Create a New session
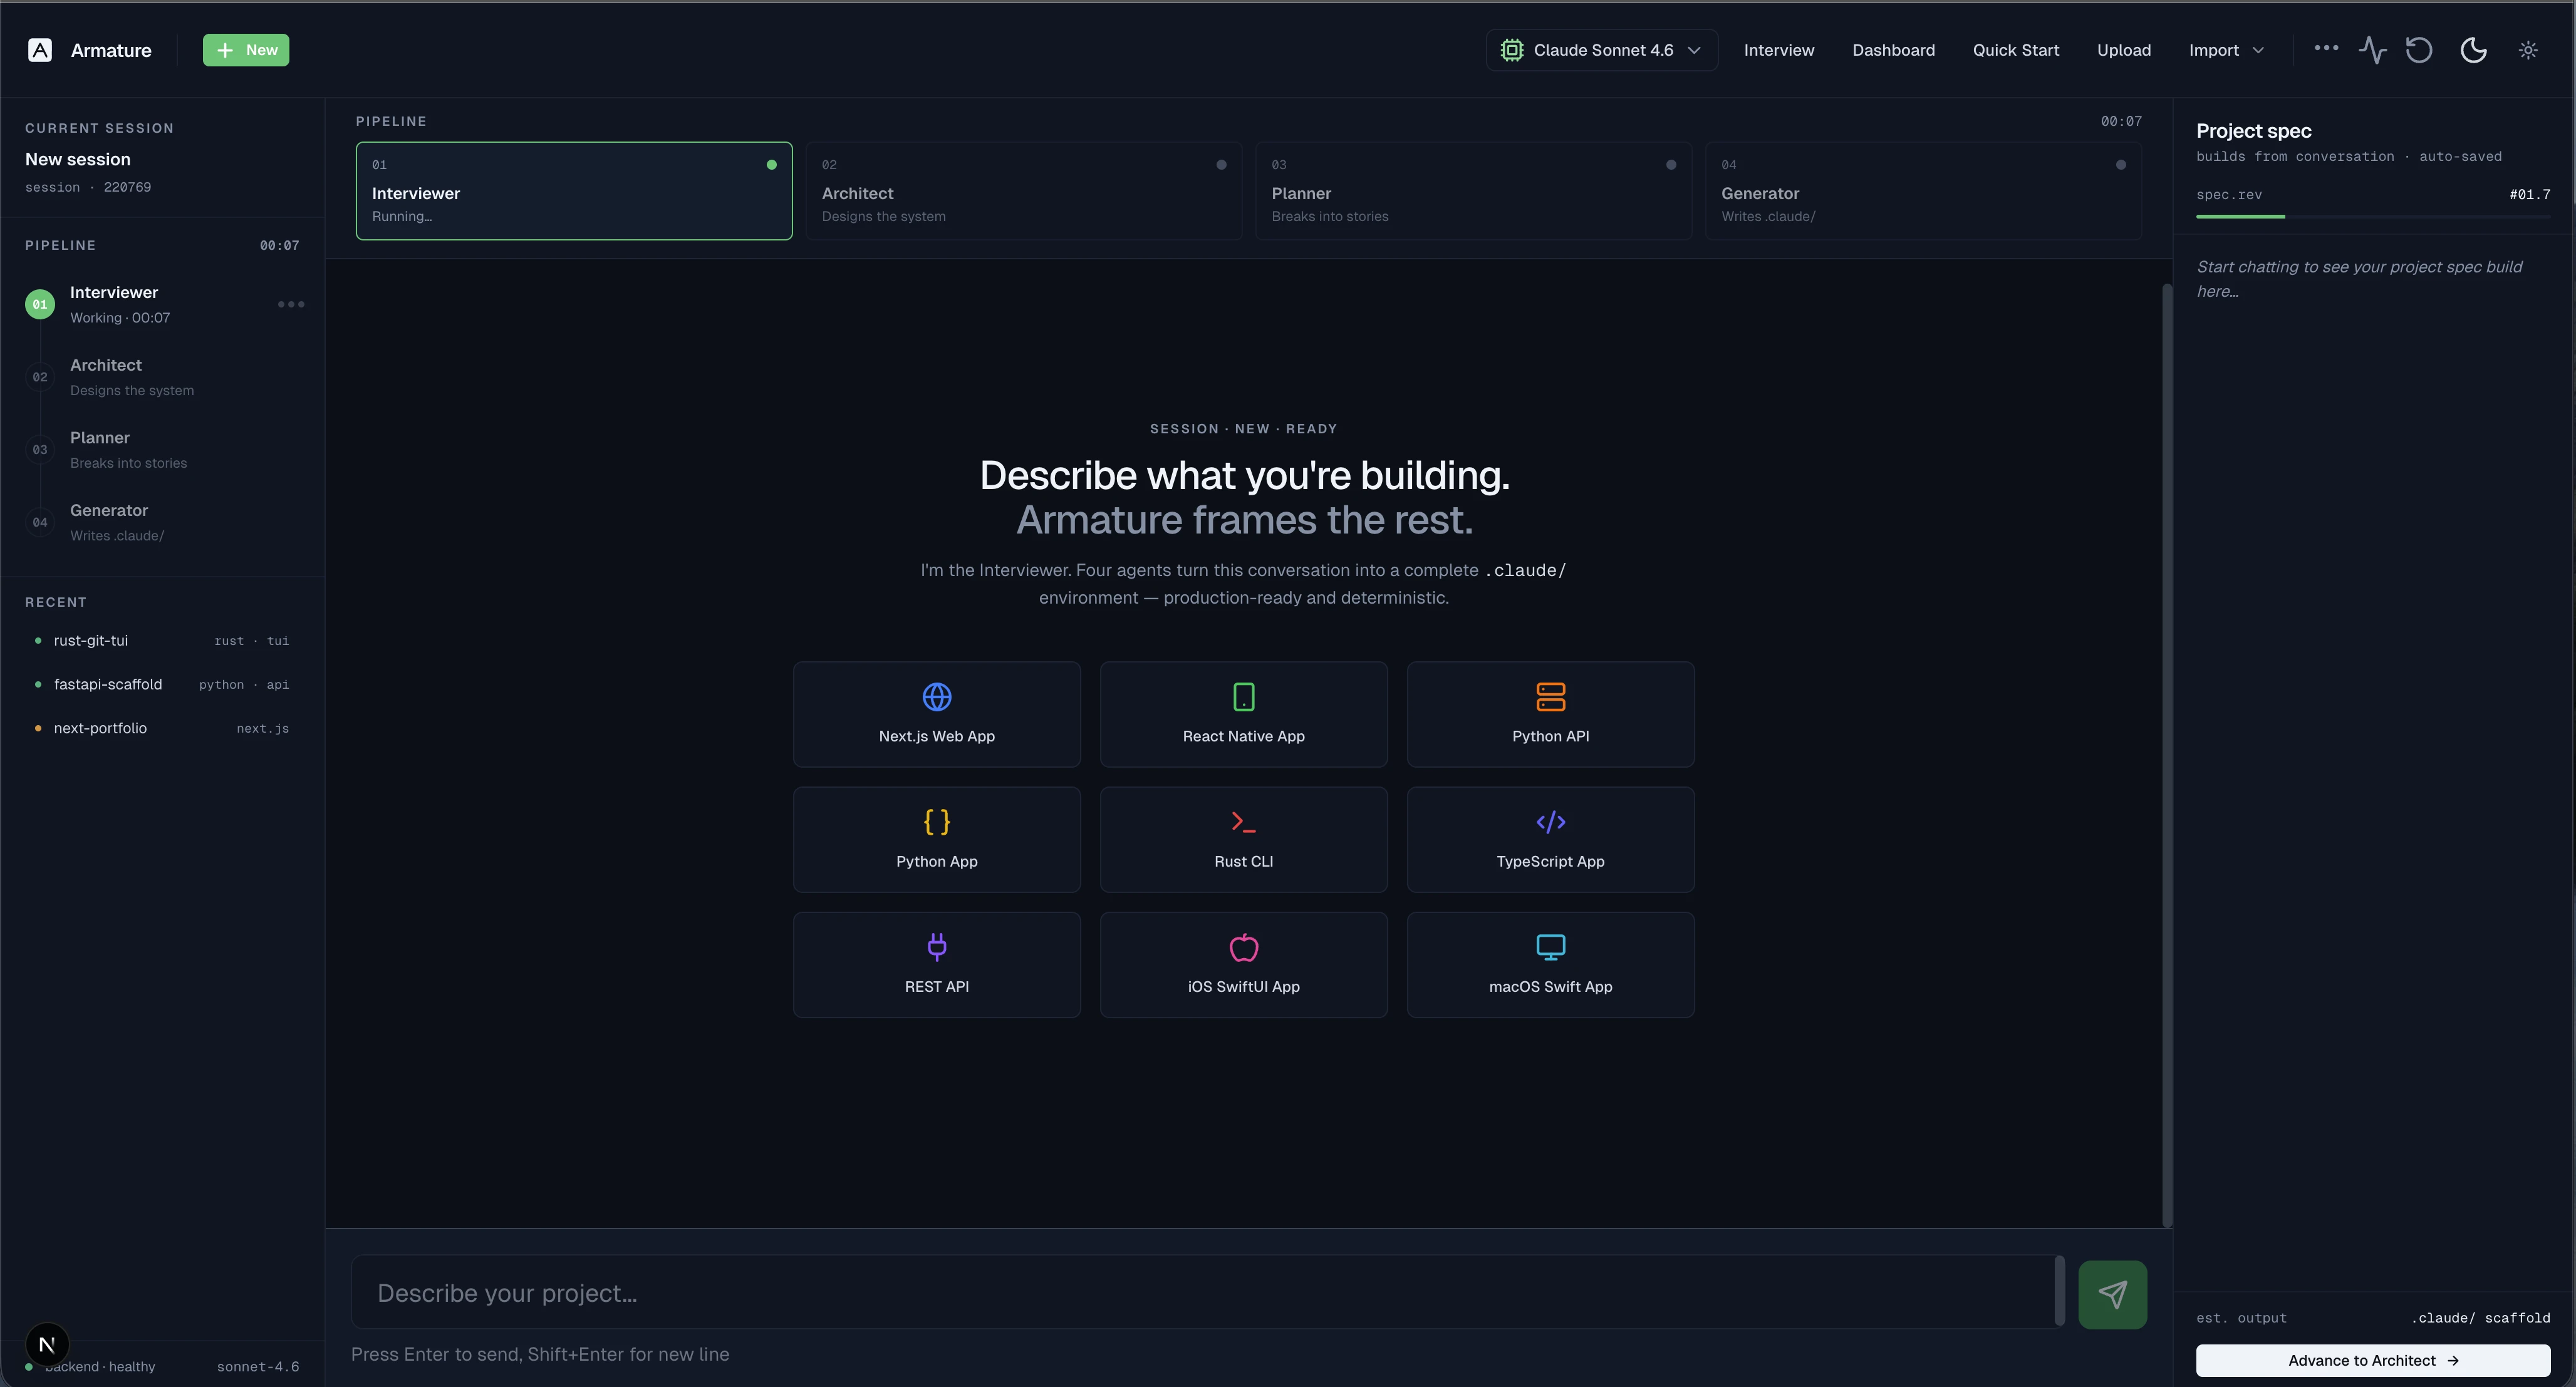 [x=246, y=50]
